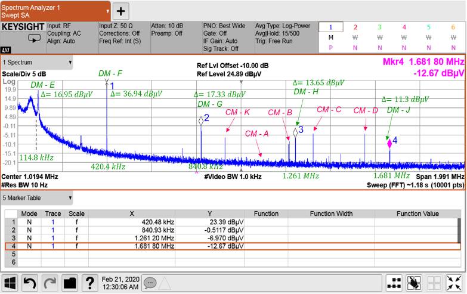Viewport: 467px width, 294px height.
Task: Click the message bubble status icon
Action: 150,282
